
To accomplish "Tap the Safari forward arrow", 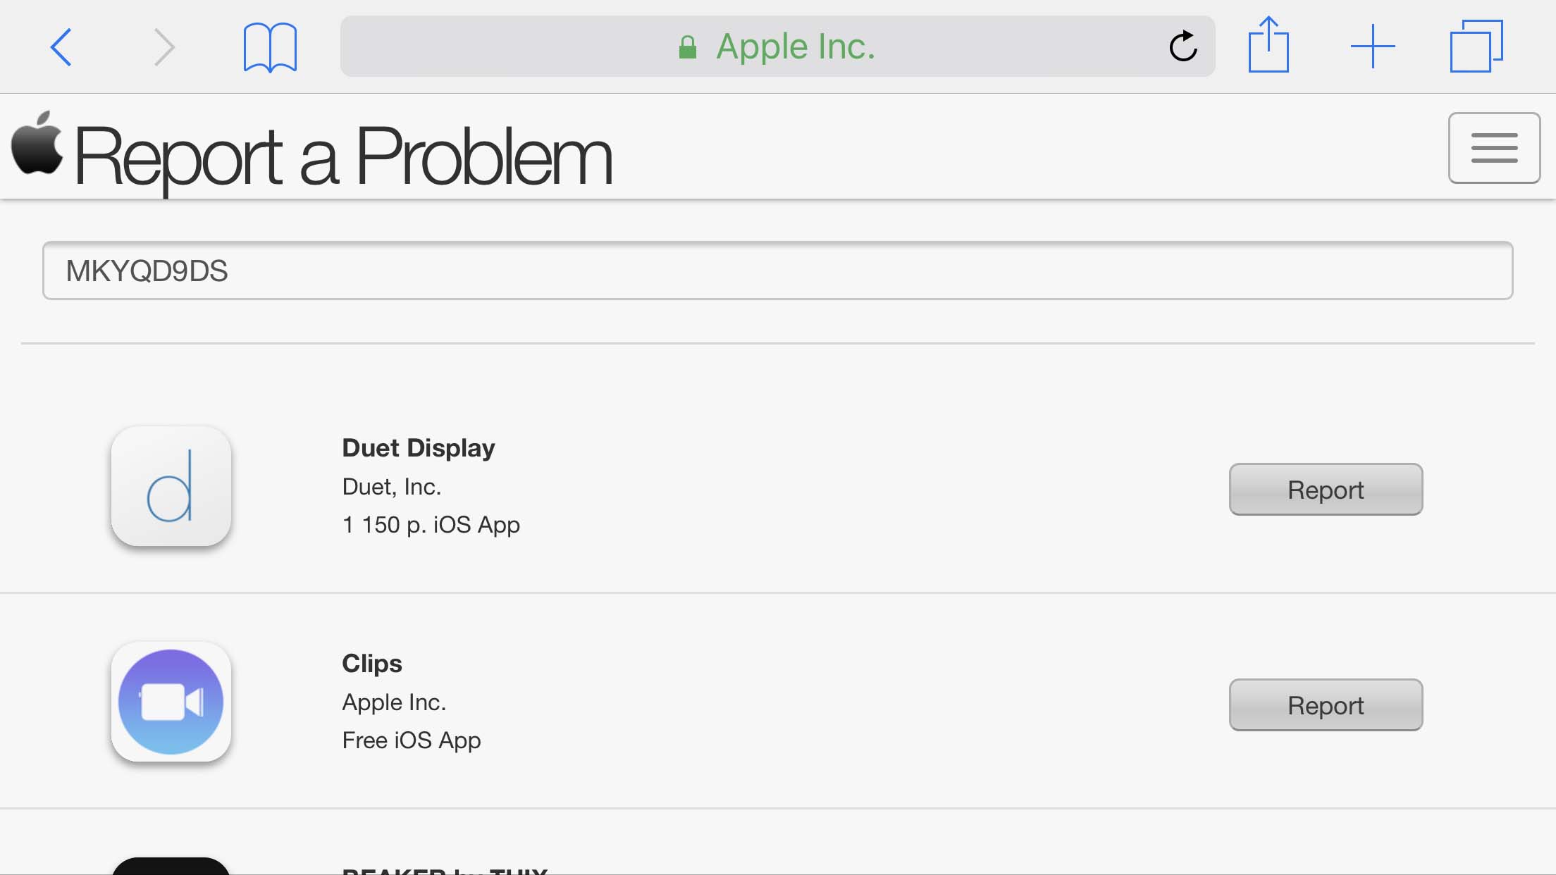I will 163,47.
